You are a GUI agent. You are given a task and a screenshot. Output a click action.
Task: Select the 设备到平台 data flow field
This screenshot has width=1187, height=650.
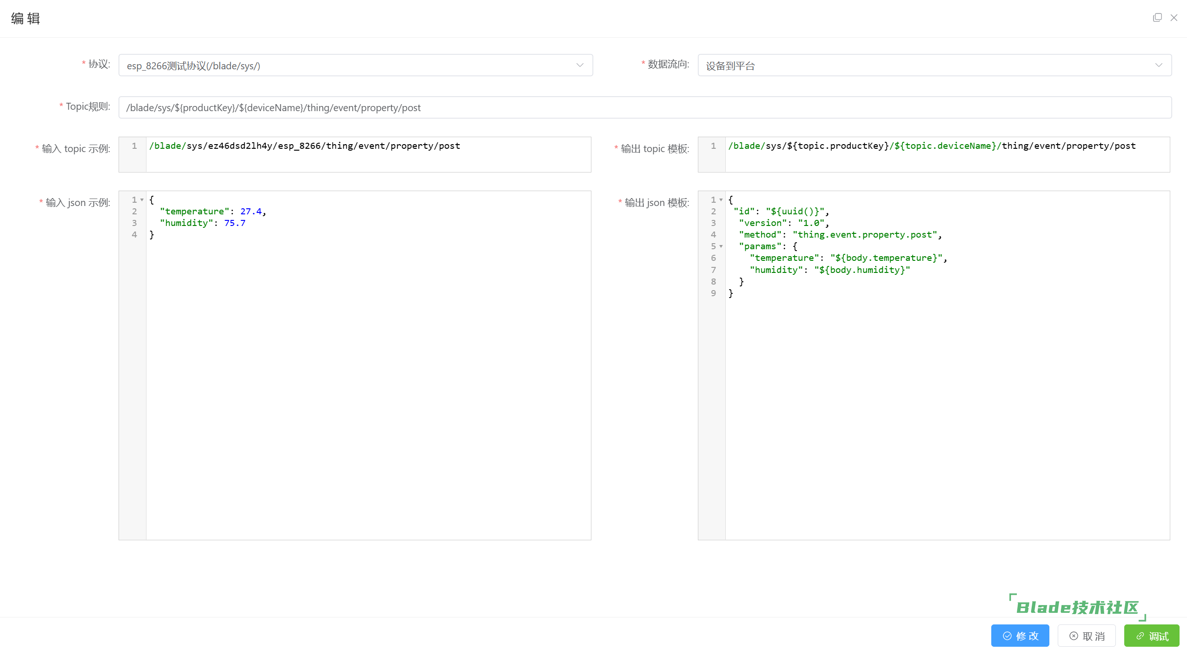point(935,65)
